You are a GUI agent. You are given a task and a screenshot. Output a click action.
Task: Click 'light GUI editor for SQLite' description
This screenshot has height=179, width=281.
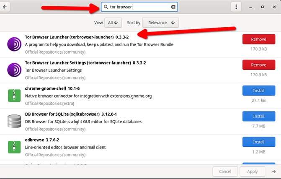click(83, 122)
